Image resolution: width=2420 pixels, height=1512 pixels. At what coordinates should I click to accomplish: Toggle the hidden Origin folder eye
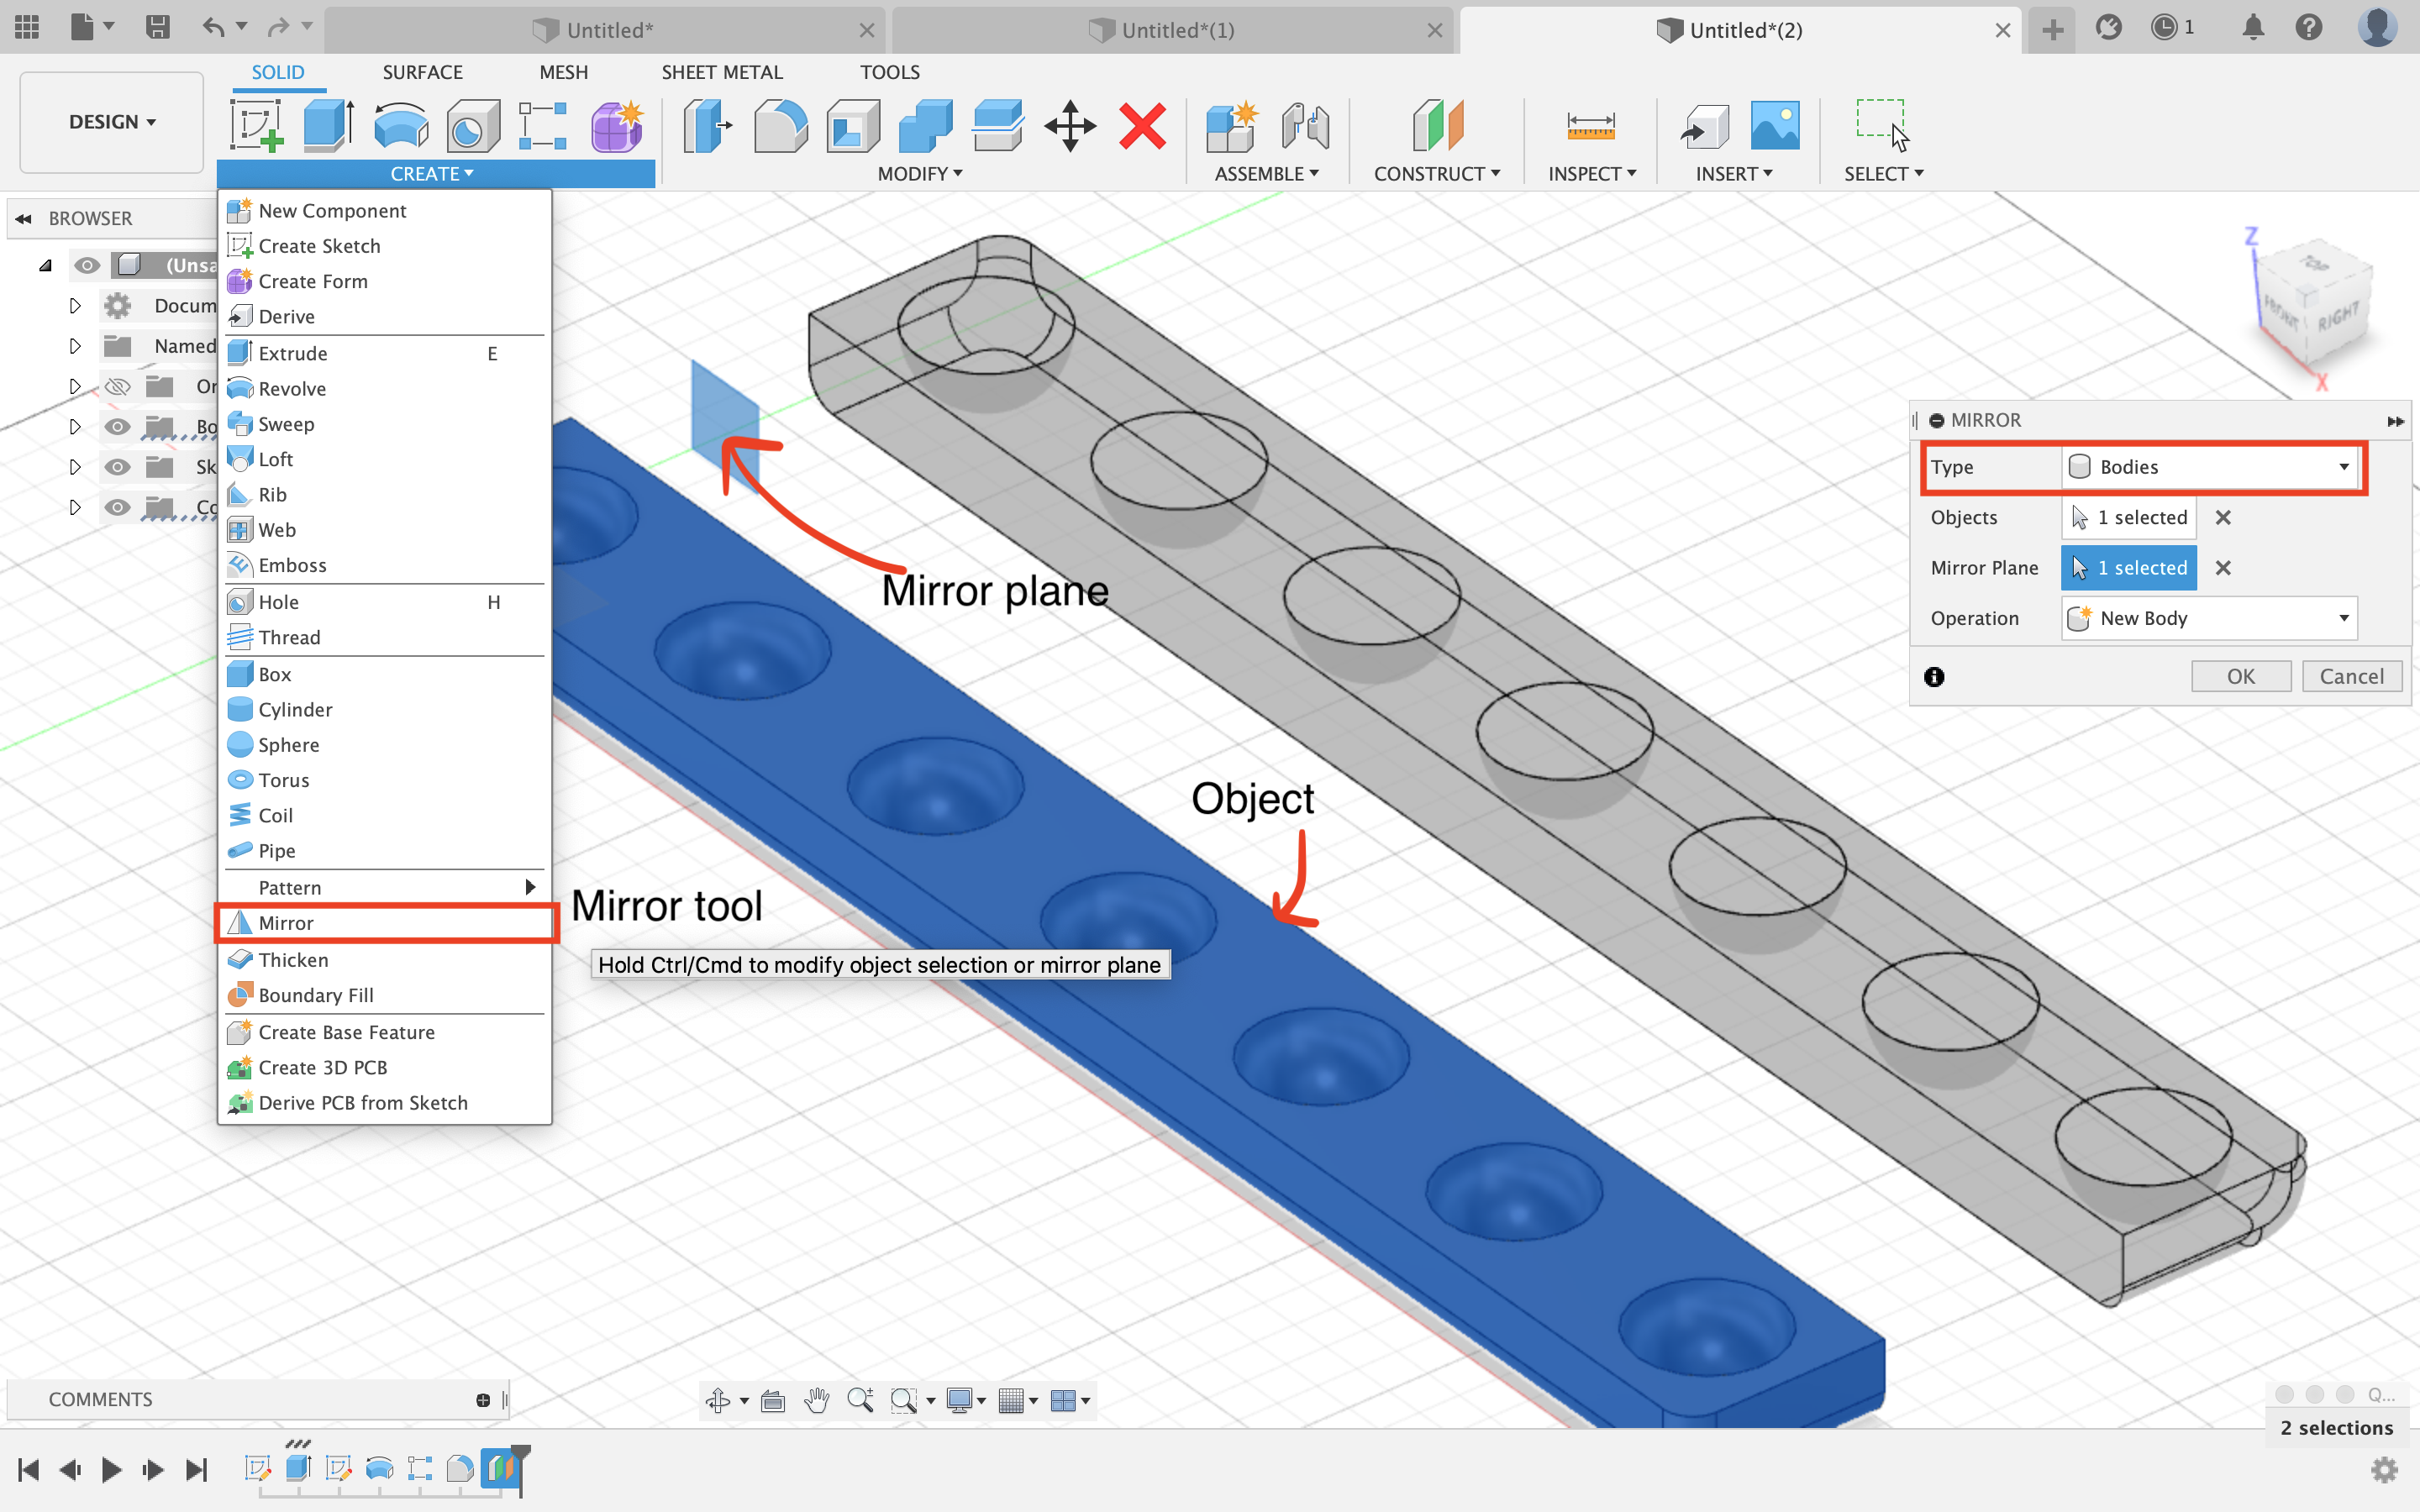click(x=117, y=386)
